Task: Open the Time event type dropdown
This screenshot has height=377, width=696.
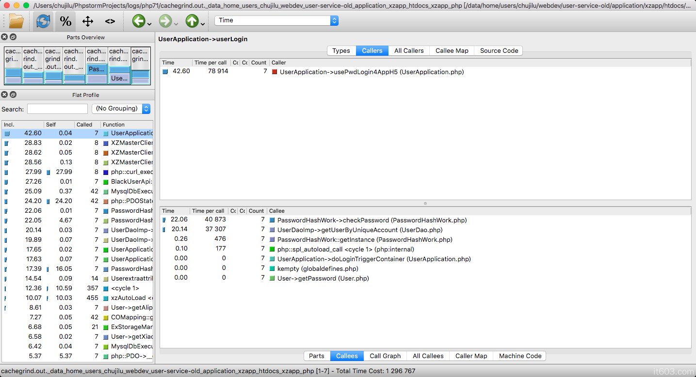Action: tap(276, 20)
